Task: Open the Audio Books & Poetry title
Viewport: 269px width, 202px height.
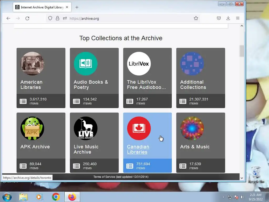Action: coord(91,84)
